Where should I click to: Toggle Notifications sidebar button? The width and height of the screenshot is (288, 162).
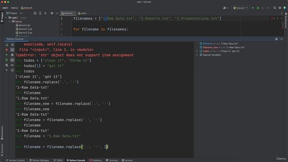coord(286,21)
